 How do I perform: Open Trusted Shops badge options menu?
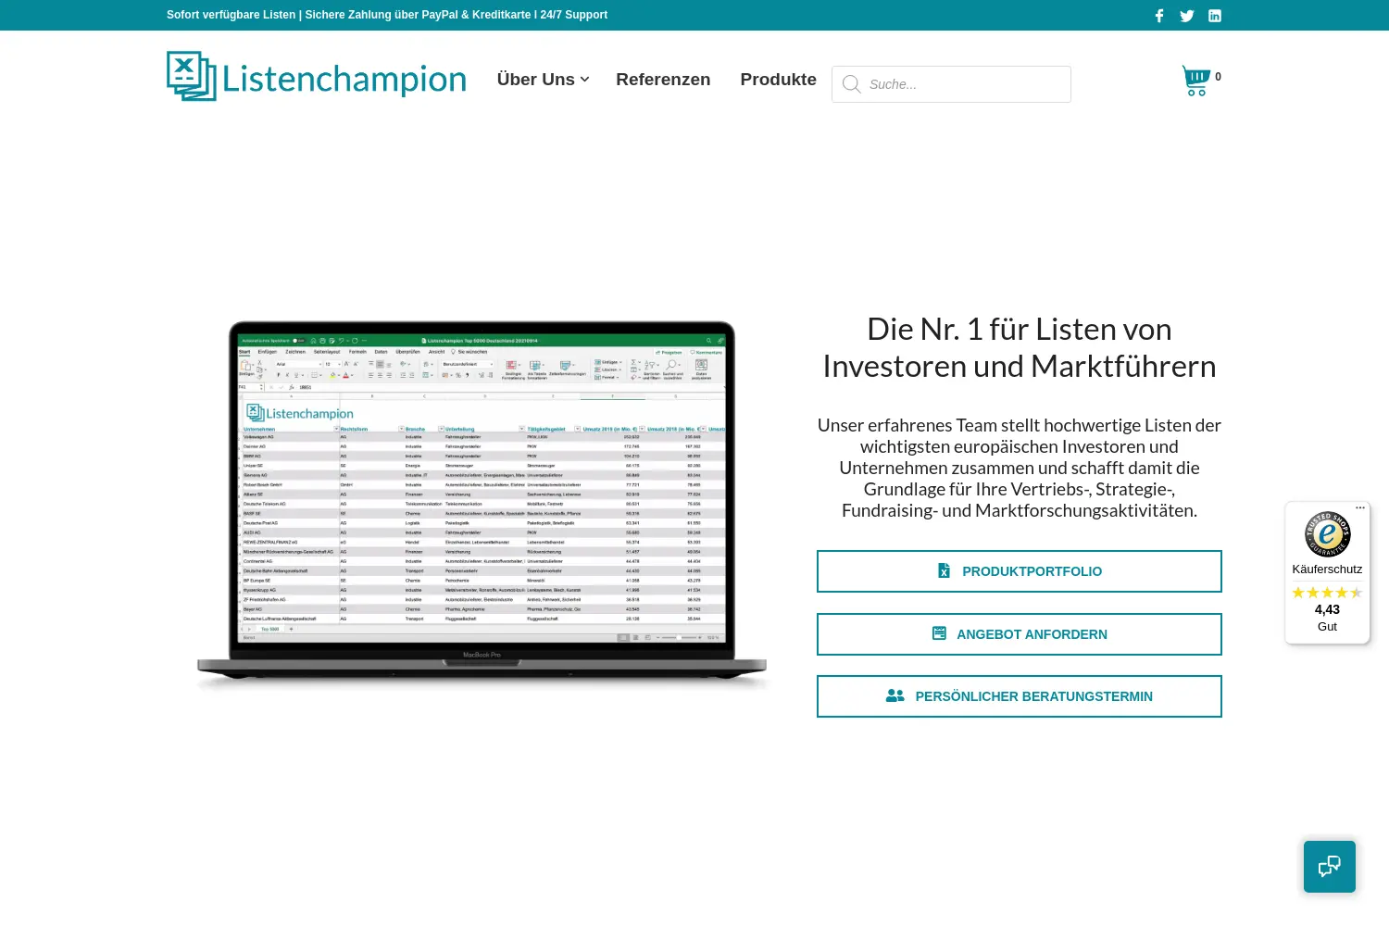(x=1360, y=507)
